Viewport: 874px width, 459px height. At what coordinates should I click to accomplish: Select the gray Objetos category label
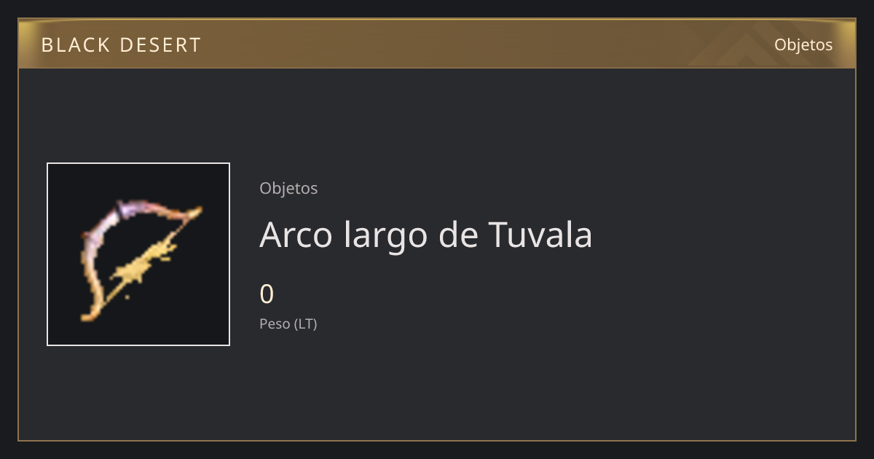point(288,188)
